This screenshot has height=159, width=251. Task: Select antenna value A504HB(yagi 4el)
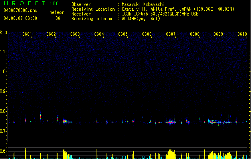tap(141, 19)
